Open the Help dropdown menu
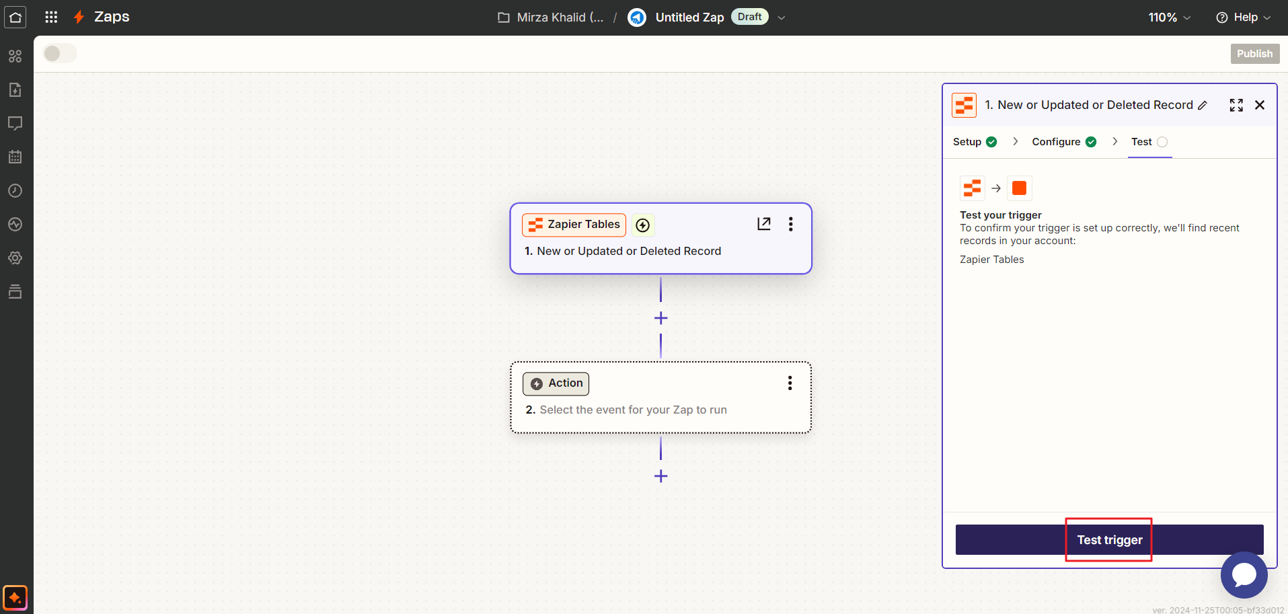The width and height of the screenshot is (1288, 614). 1244,17
